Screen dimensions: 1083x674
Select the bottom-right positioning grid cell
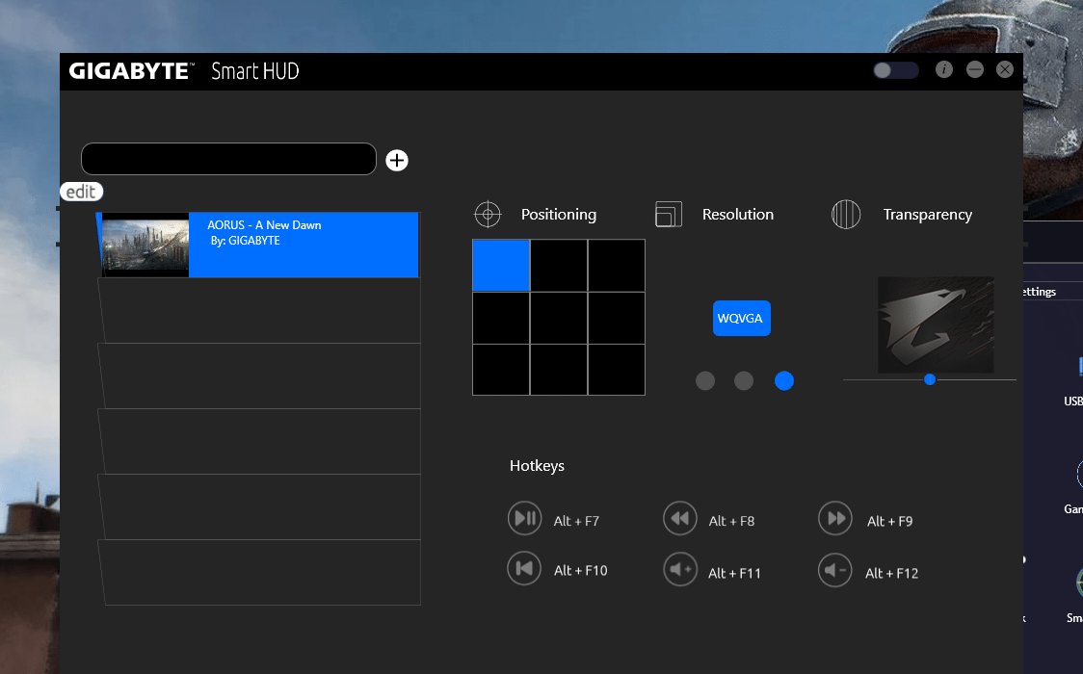click(x=616, y=370)
